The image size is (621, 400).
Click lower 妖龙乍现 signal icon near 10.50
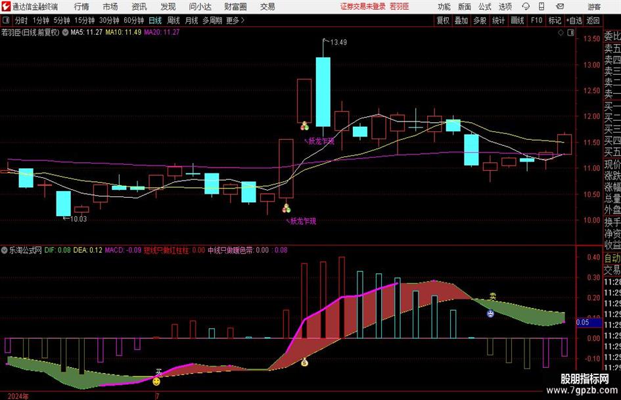pos(287,208)
